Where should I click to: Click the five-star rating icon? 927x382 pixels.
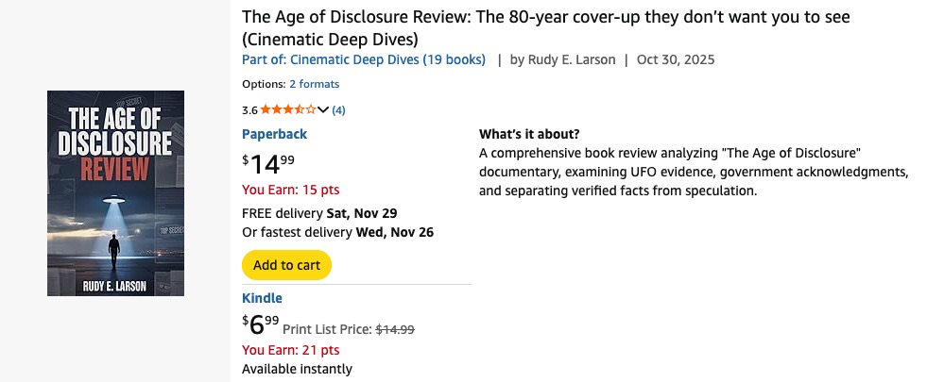click(288, 109)
